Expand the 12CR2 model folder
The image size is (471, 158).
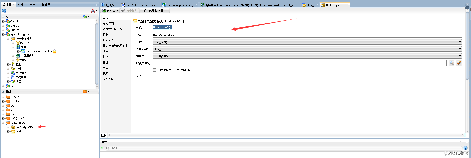coord(3,101)
